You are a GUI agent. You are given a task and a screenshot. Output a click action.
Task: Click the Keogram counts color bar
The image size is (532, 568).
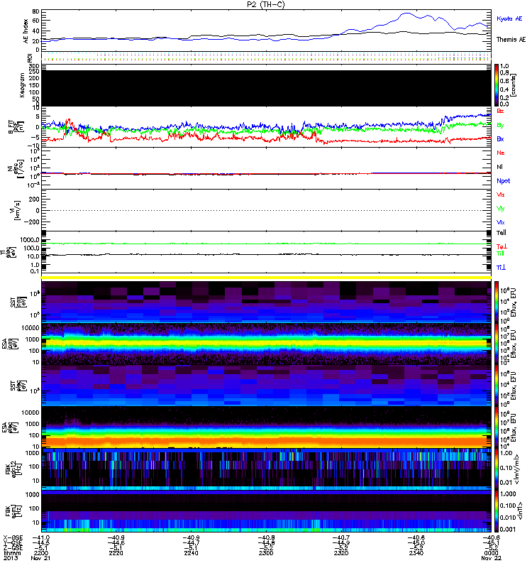(497, 85)
